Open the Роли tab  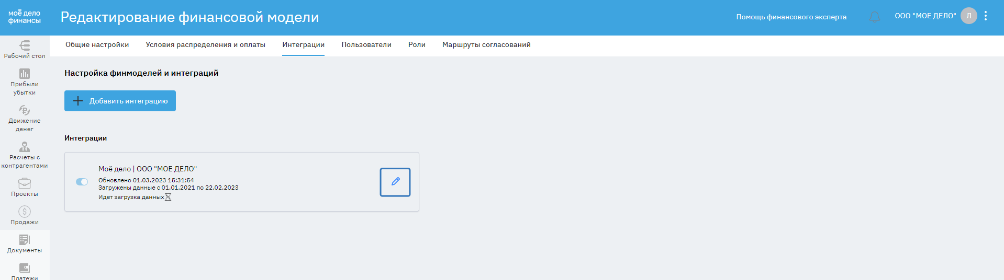coord(417,45)
